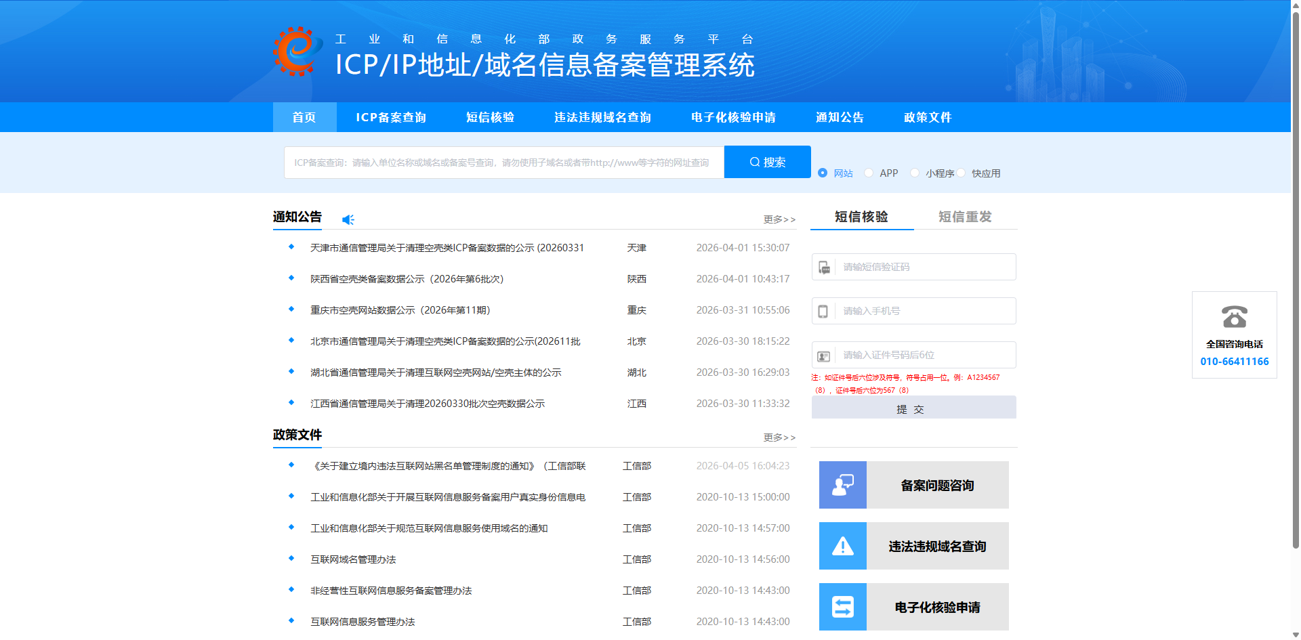Open 更多>> link under 通知公告
The width and height of the screenshot is (1301, 640).
(x=779, y=219)
